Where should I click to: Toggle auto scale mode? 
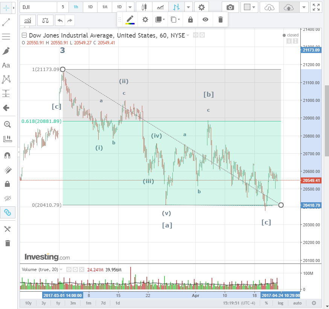(x=297, y=303)
